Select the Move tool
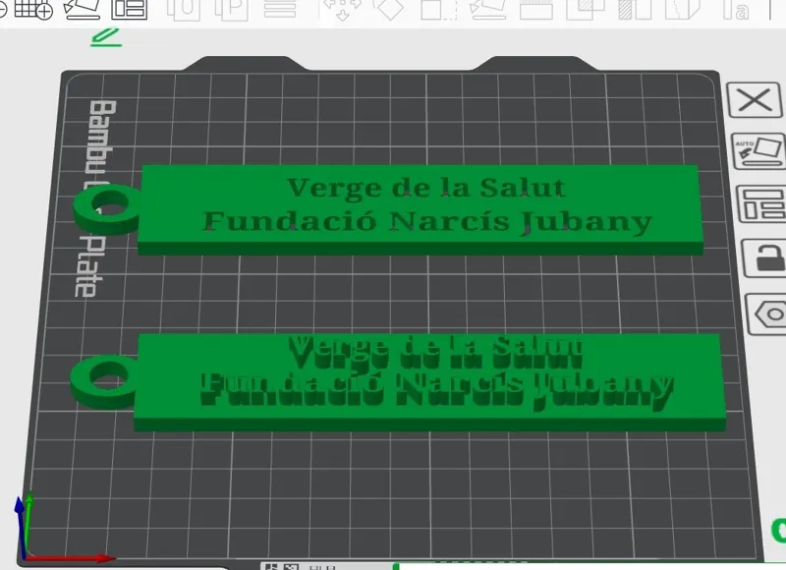The height and width of the screenshot is (570, 786). 342,9
